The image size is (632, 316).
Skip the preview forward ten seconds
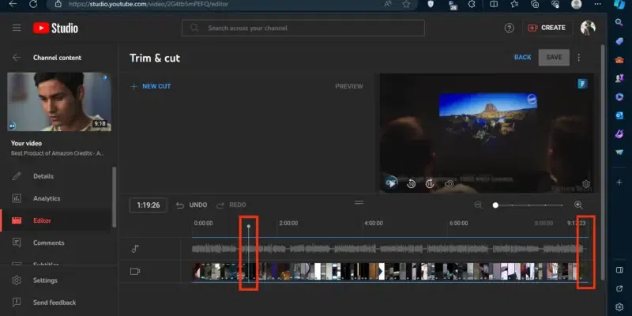(430, 184)
